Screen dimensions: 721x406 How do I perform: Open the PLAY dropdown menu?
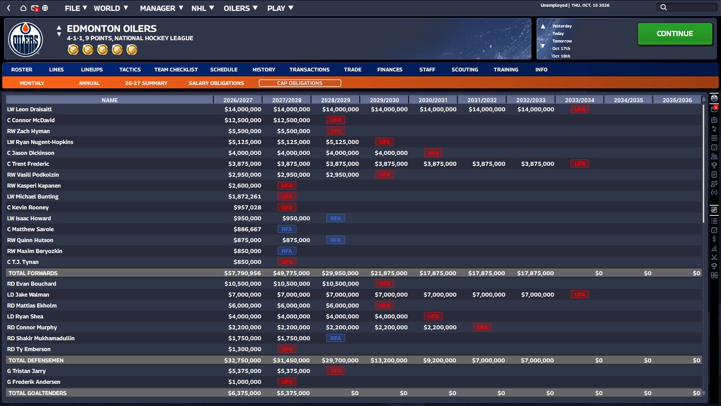(280, 8)
